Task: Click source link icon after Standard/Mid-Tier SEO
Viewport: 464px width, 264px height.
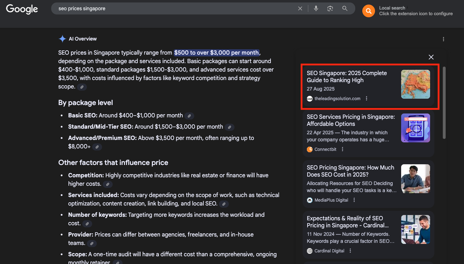Action: tap(230, 127)
